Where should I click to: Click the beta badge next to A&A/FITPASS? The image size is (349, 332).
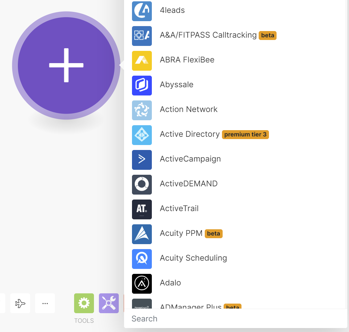(268, 35)
